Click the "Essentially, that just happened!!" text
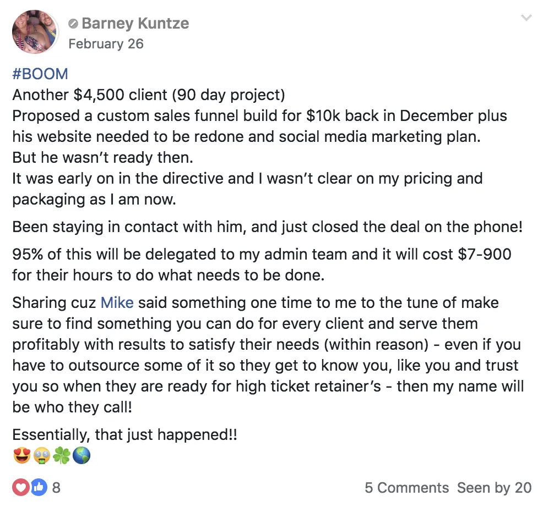 coord(124,435)
